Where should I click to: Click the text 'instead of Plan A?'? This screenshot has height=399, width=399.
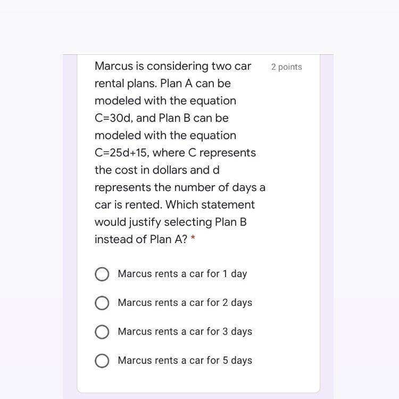point(141,239)
